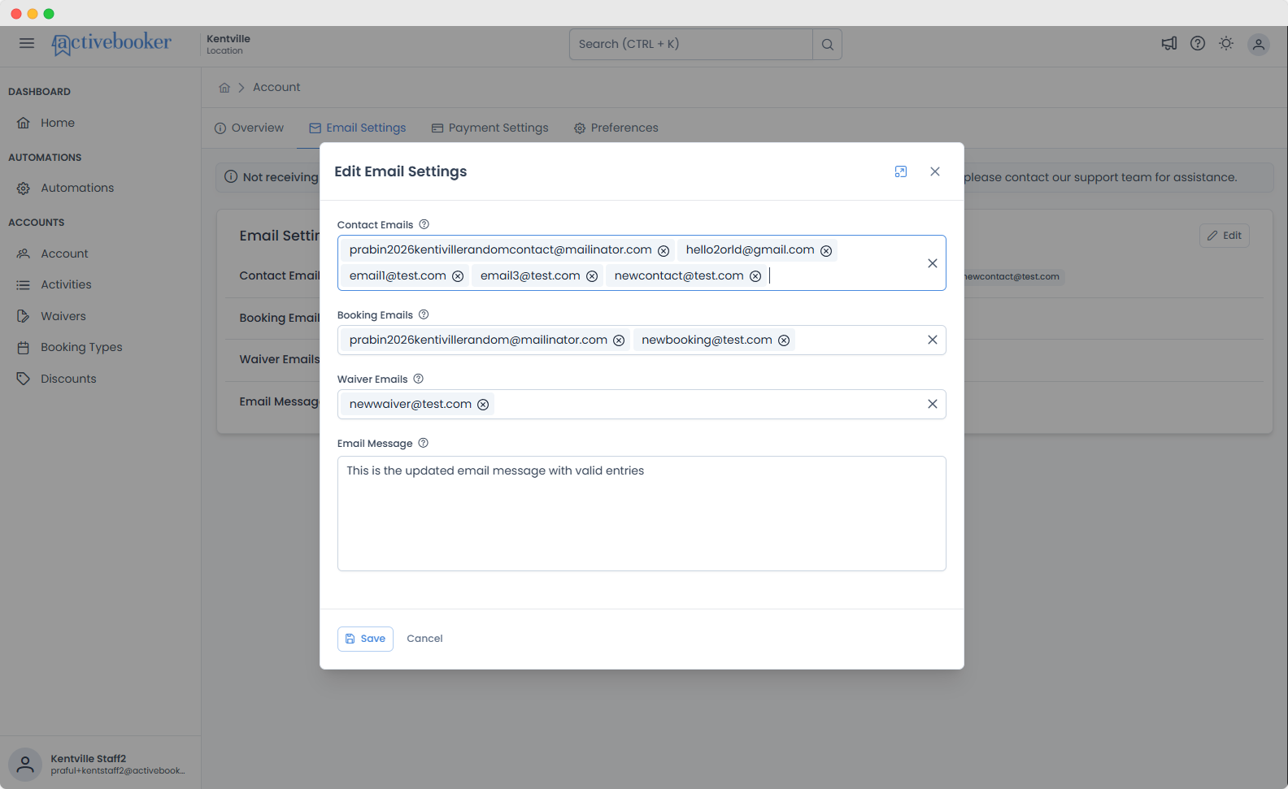This screenshot has width=1288, height=789.
Task: Open the help question-mark icon in header
Action: (1198, 44)
